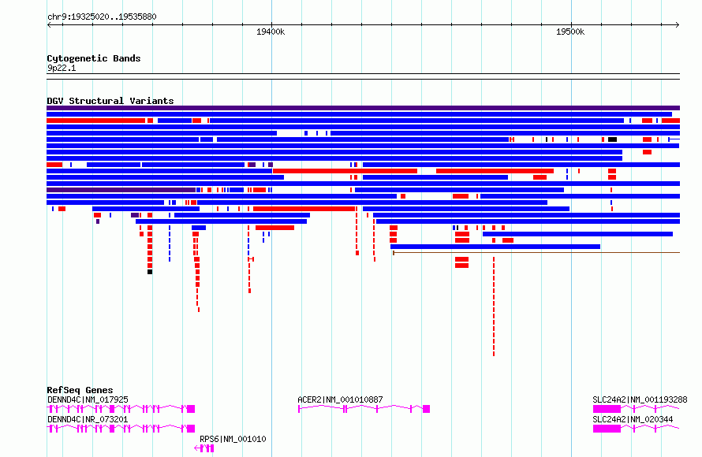The width and height of the screenshot is (702, 457).
Task: Click the ACER2|NM_001010887 gene label
Action: click(x=340, y=399)
